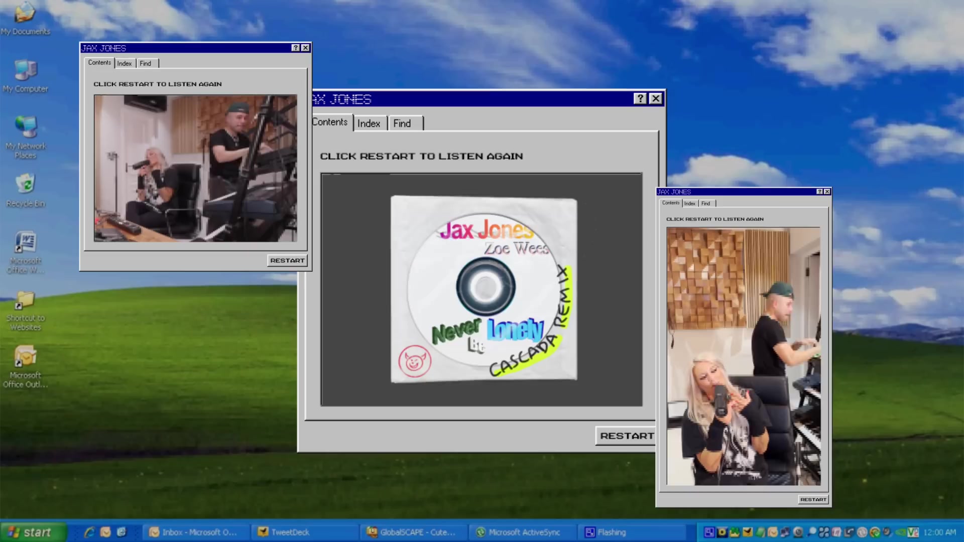
Task: Open the Start menu
Action: [x=33, y=532]
